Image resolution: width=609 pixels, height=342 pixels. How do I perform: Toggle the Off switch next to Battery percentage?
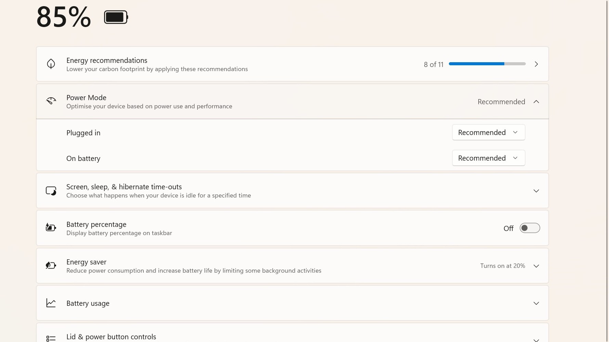530,228
